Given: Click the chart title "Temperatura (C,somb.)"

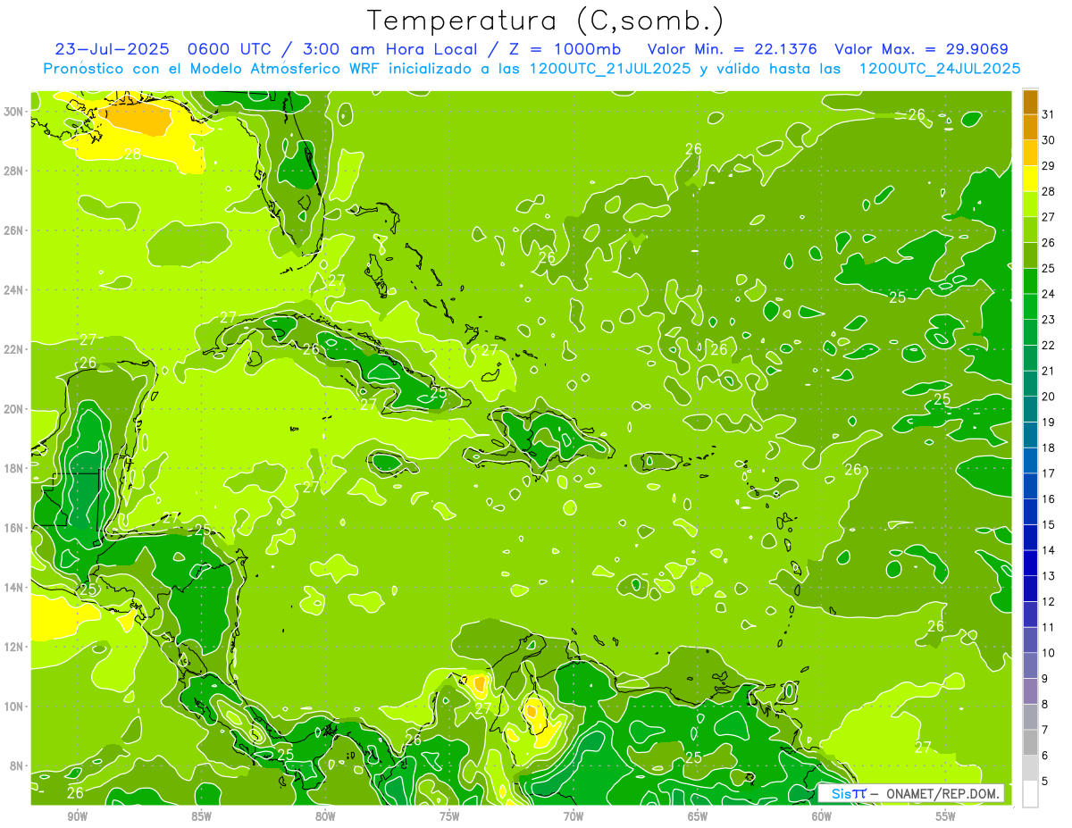Looking at the screenshot, I should point(546,21).
